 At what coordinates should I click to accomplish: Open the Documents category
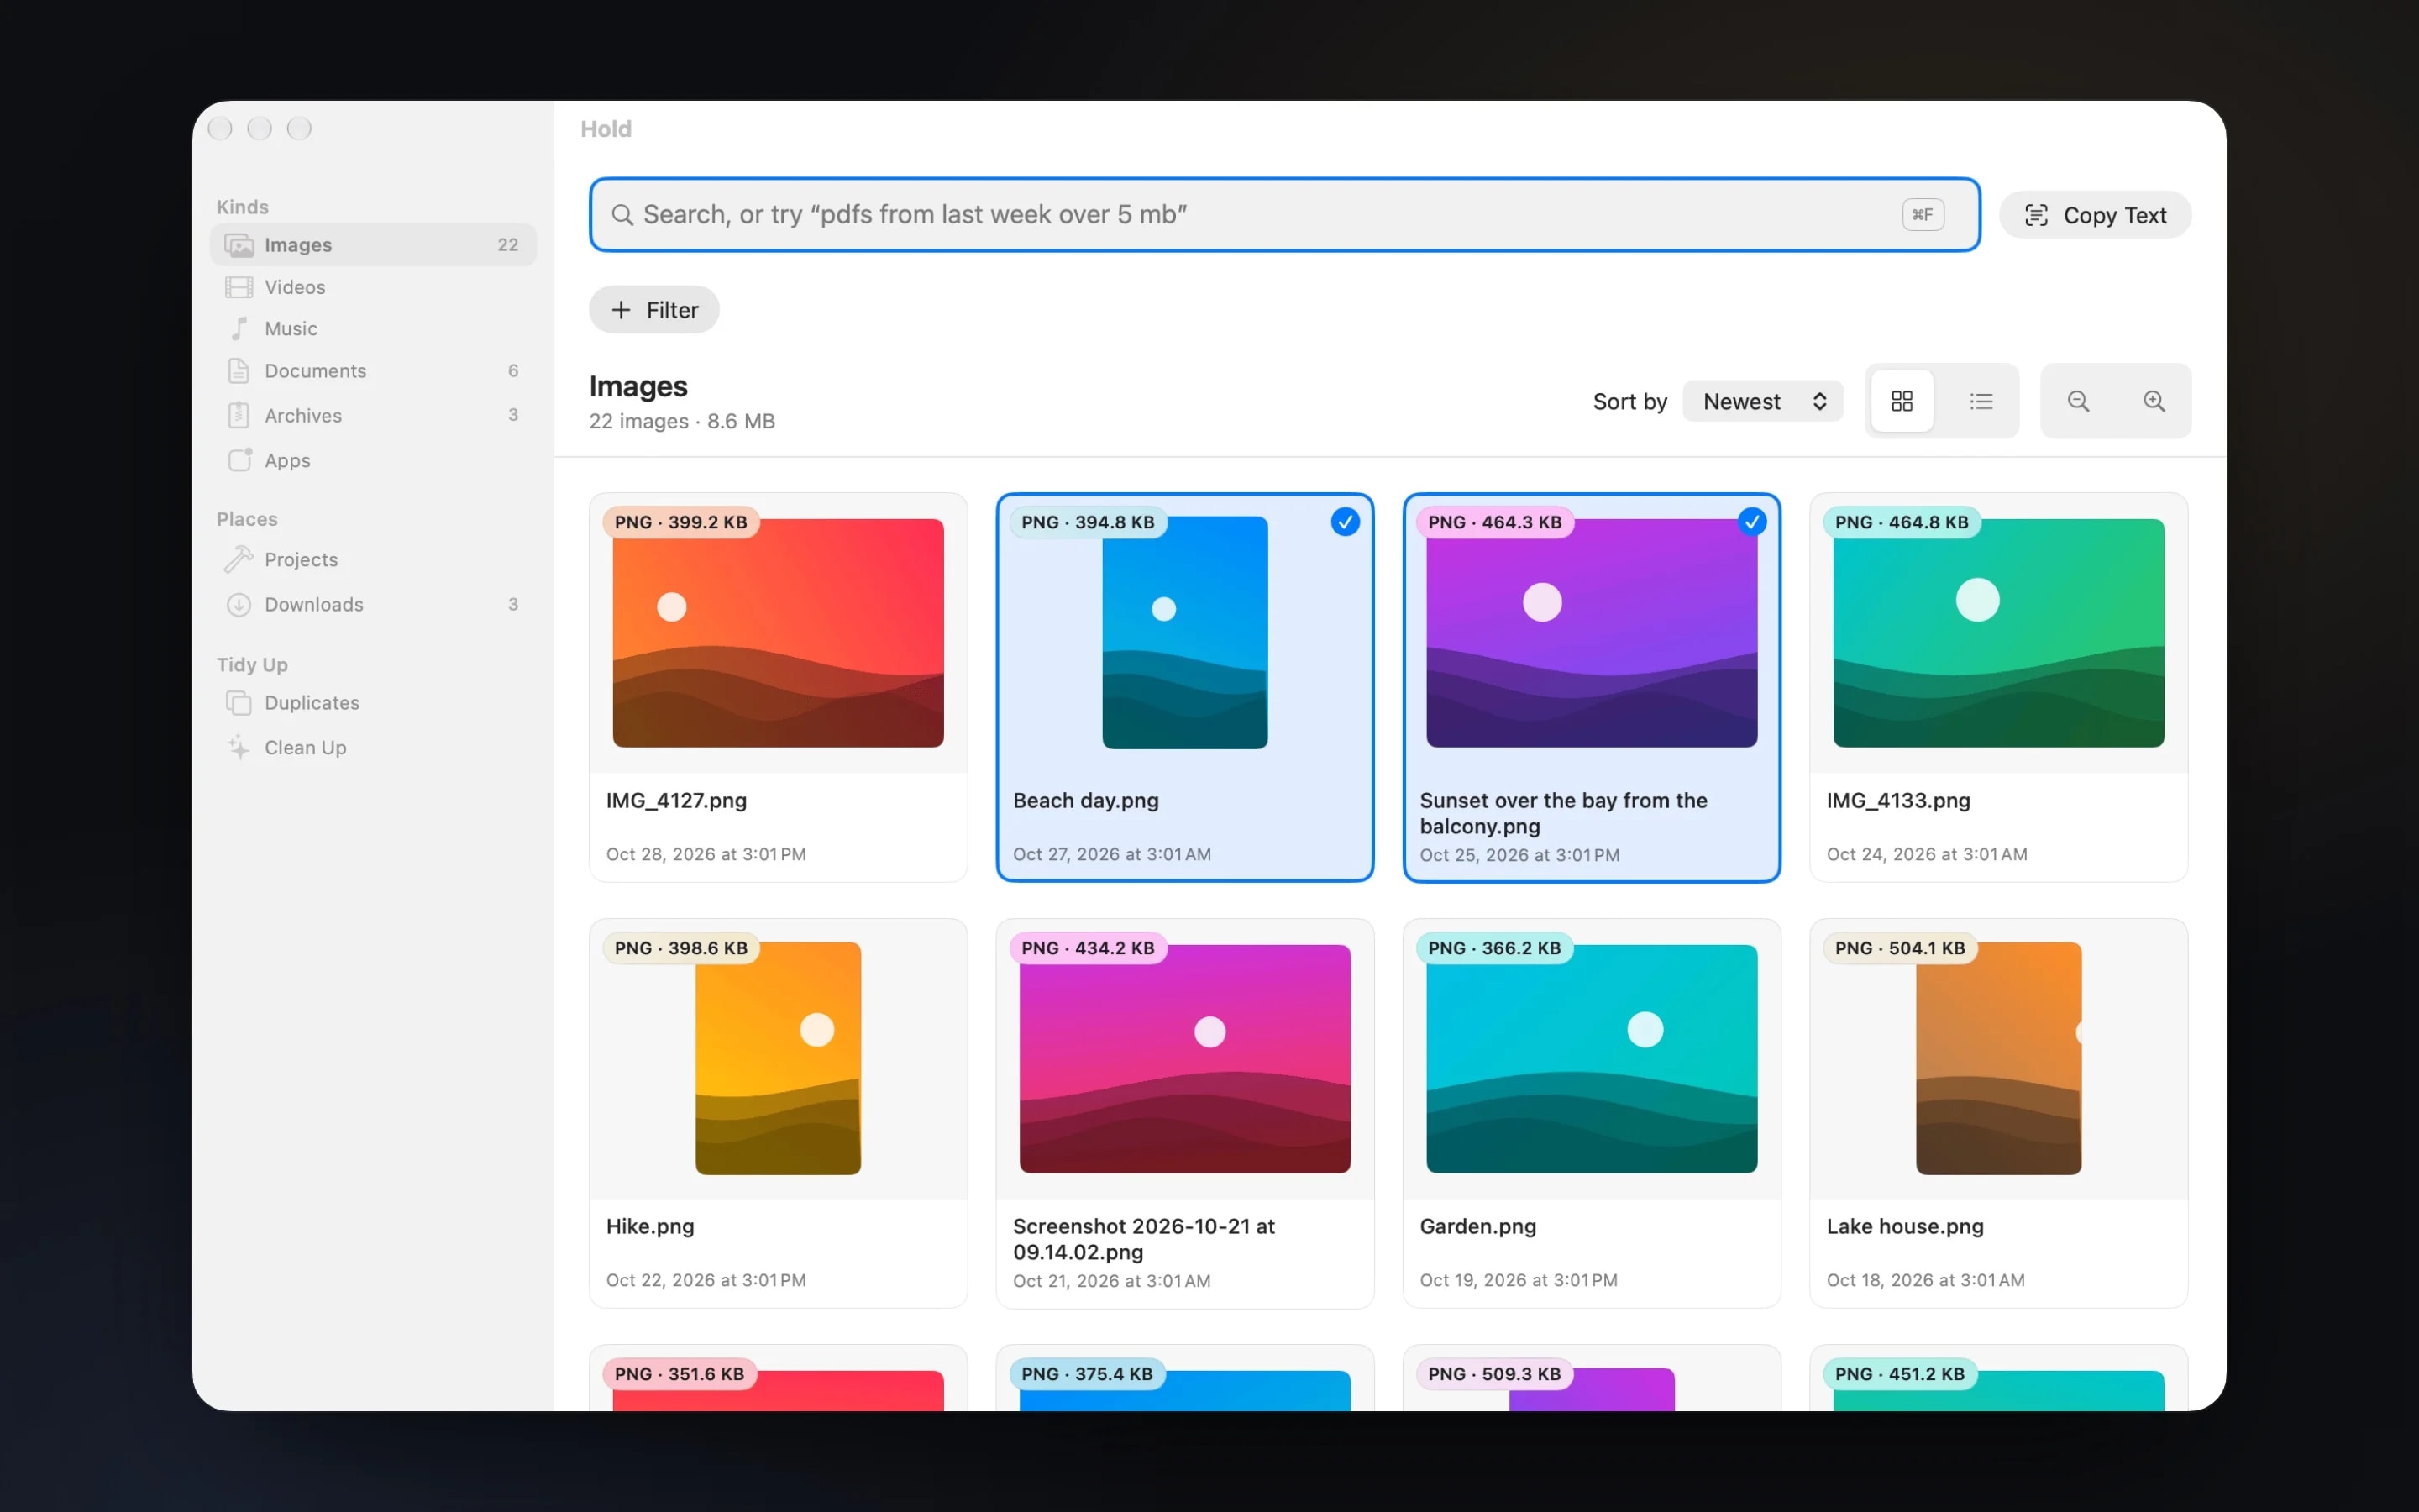[x=373, y=371]
